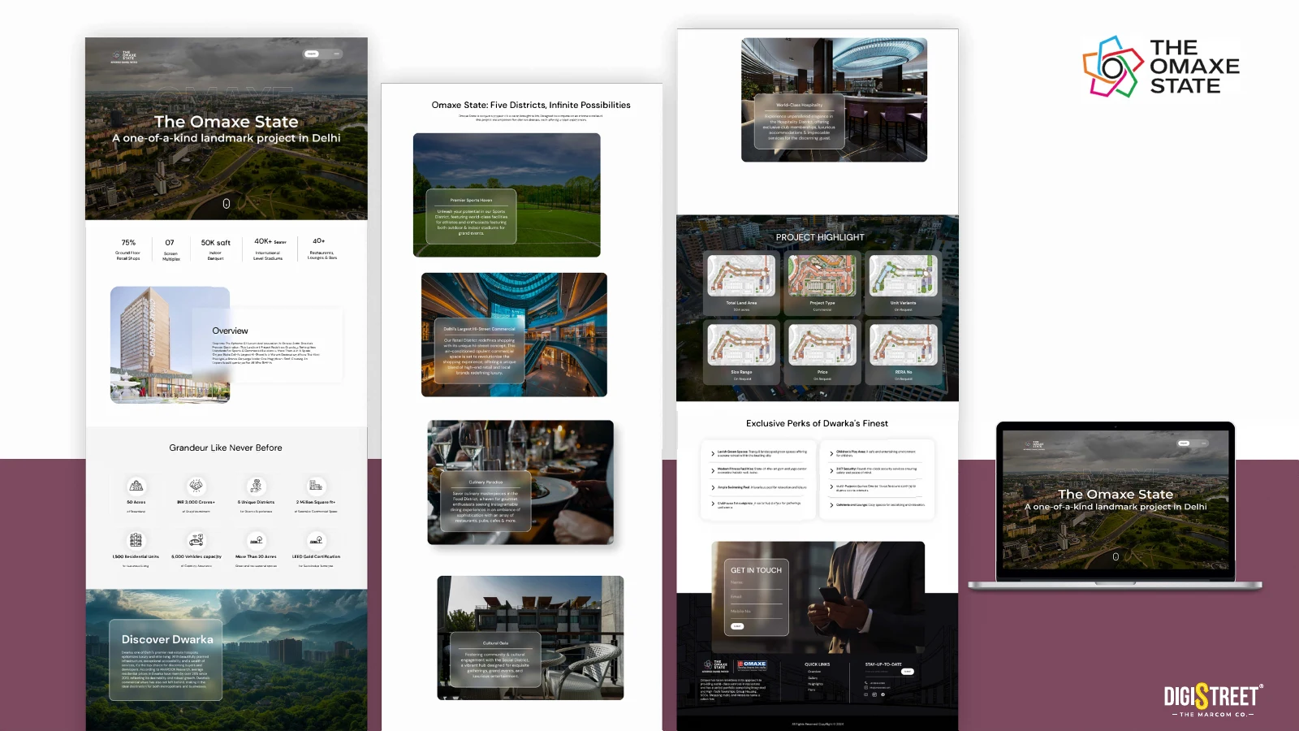Click the 1,500 Residential Units icon
The image size is (1299, 731).
pyautogui.click(x=136, y=539)
